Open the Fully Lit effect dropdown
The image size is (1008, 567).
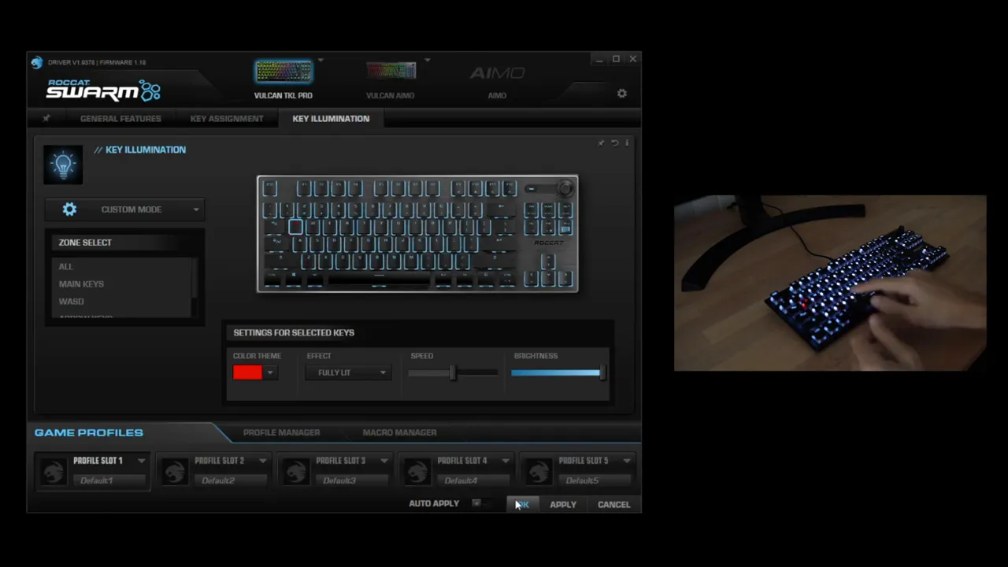(348, 372)
